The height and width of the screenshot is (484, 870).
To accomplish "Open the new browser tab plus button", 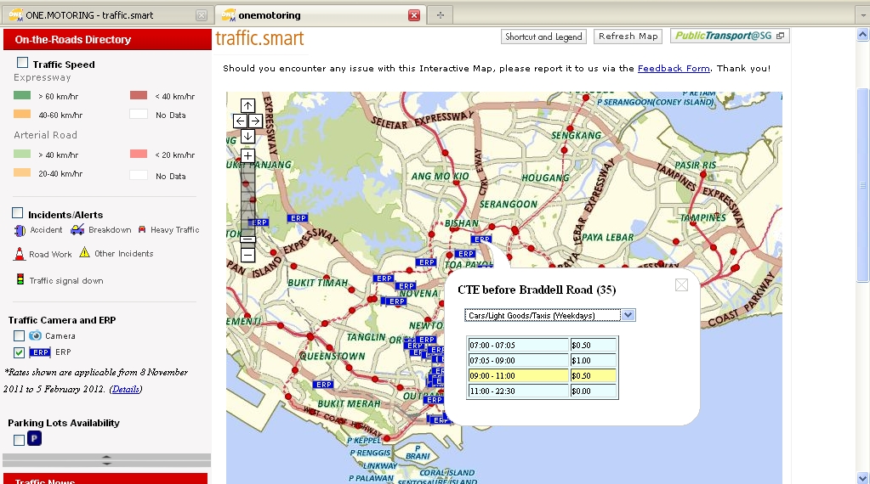I will pyautogui.click(x=440, y=15).
